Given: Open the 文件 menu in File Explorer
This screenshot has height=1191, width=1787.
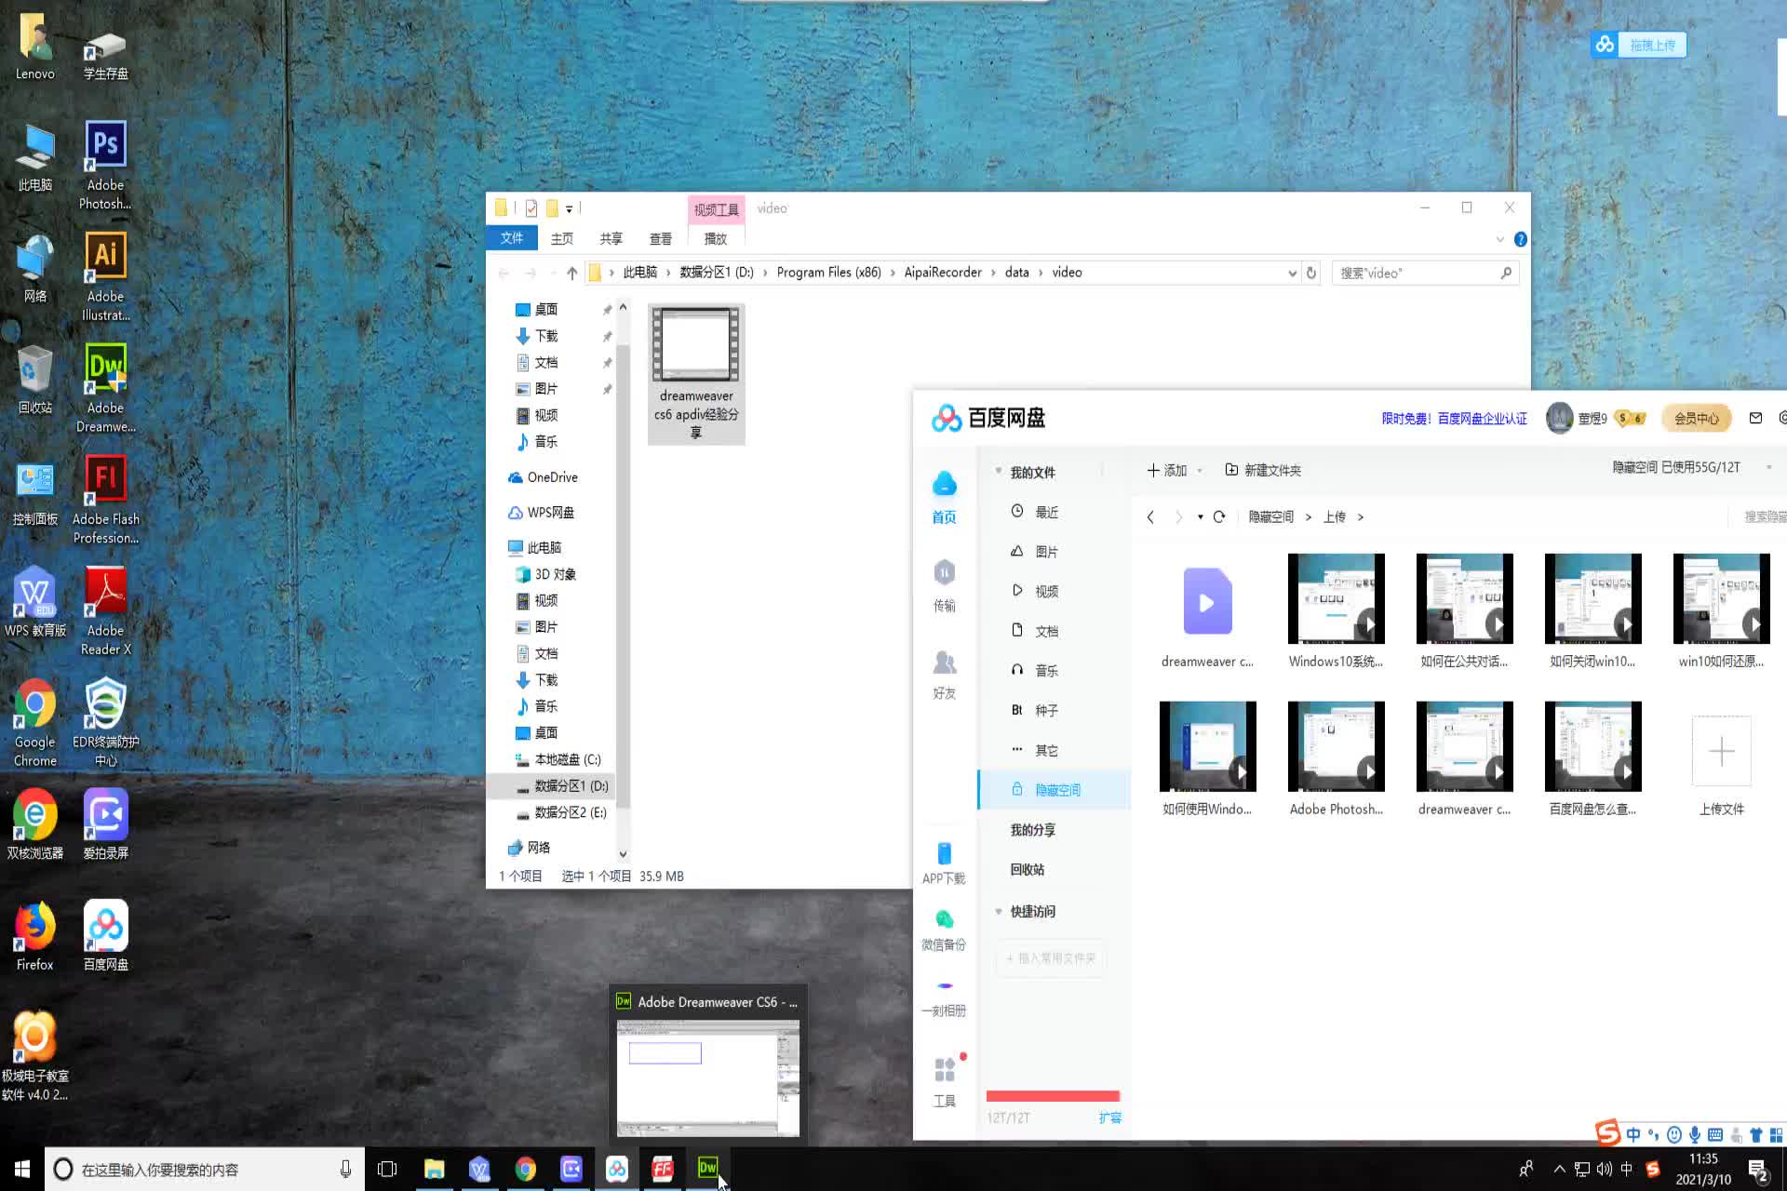Looking at the screenshot, I should [512, 238].
